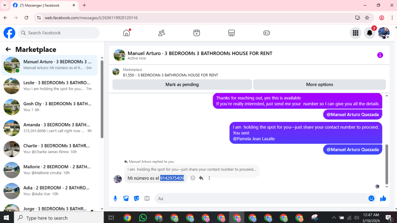Click the browser Back button
This screenshot has height=223, width=397.
[x=5, y=18]
